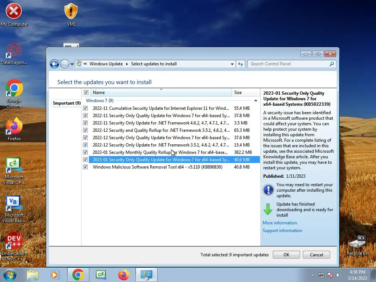Confirm selection with the OK button
This screenshot has width=376, height=282.
click(x=286, y=255)
